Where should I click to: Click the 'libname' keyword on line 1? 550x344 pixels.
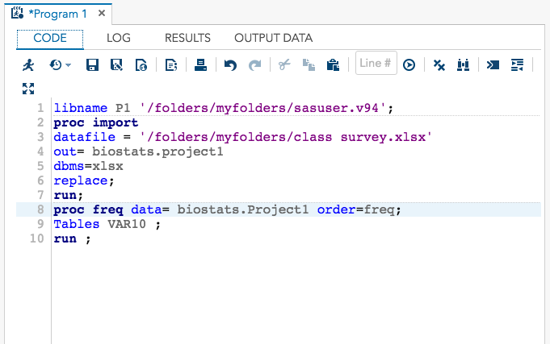[x=81, y=108]
